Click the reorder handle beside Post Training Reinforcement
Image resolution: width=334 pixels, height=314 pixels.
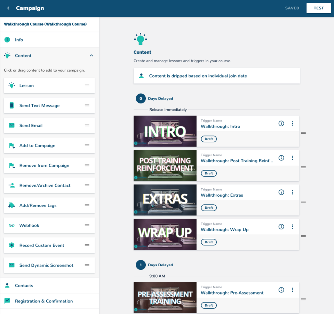point(303,167)
